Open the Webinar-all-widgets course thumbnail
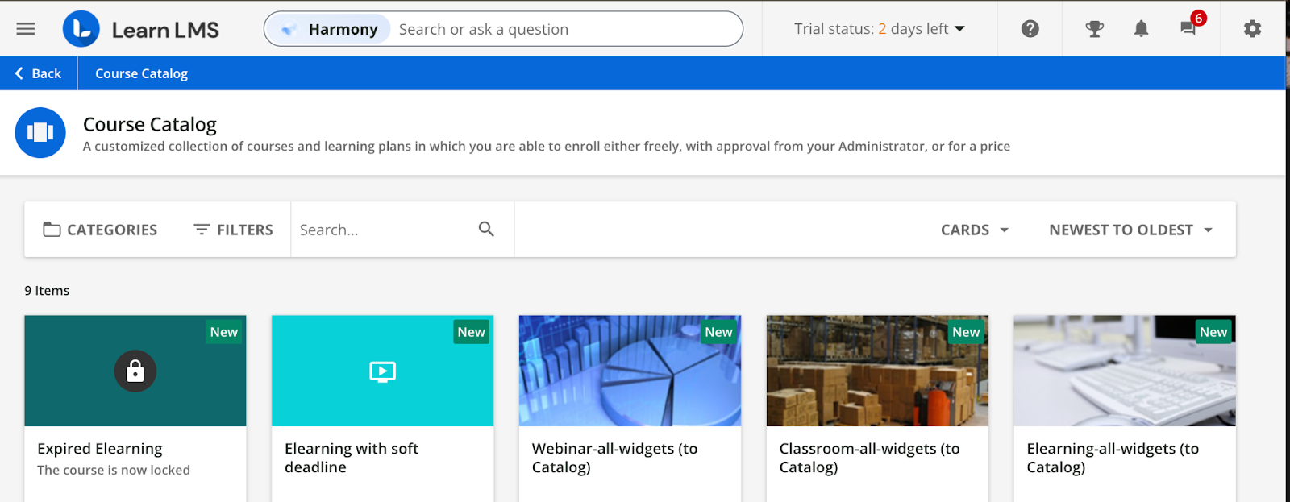The width and height of the screenshot is (1290, 502). (630, 371)
